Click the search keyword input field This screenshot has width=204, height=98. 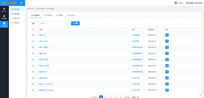58,23
